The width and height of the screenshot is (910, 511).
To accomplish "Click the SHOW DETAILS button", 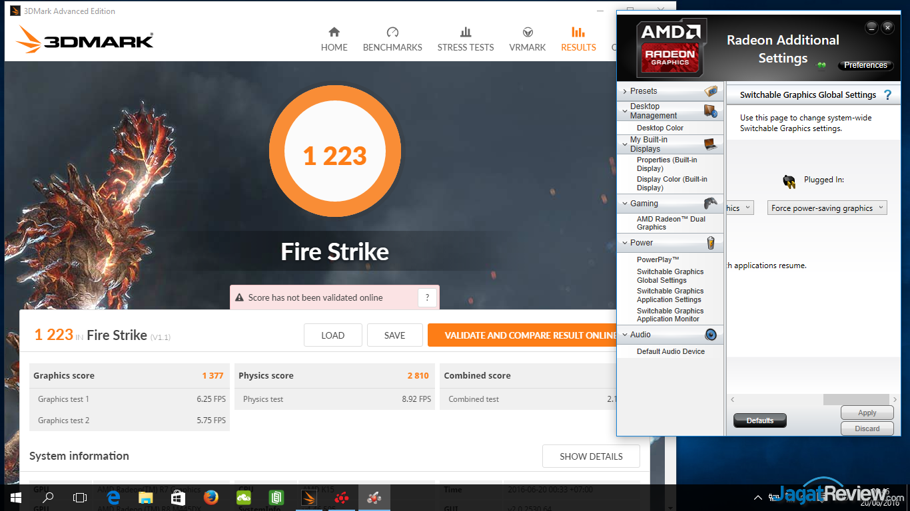I will click(591, 456).
